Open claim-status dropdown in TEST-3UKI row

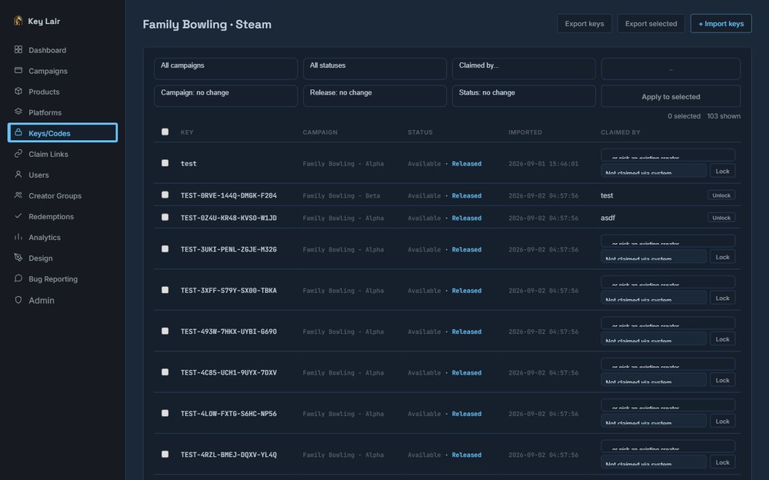pyautogui.click(x=654, y=257)
